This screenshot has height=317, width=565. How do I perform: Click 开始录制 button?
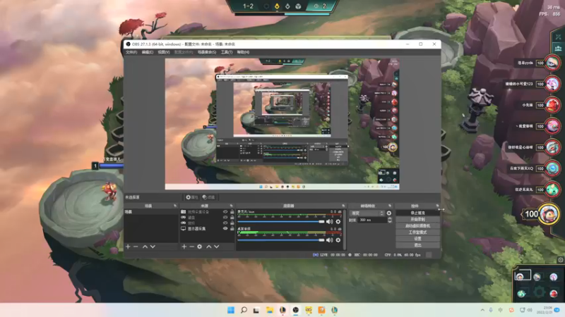417,220
